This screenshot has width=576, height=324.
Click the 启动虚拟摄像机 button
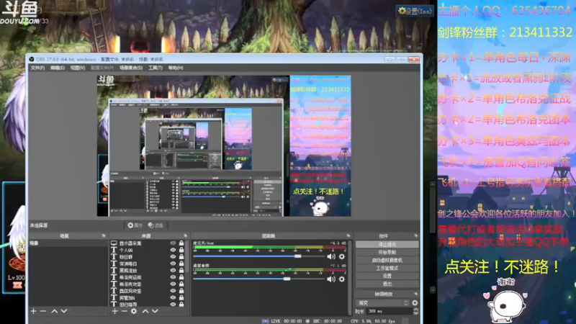coord(387,260)
